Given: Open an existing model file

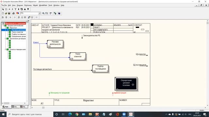Looking at the screenshot, I should 6,13.
